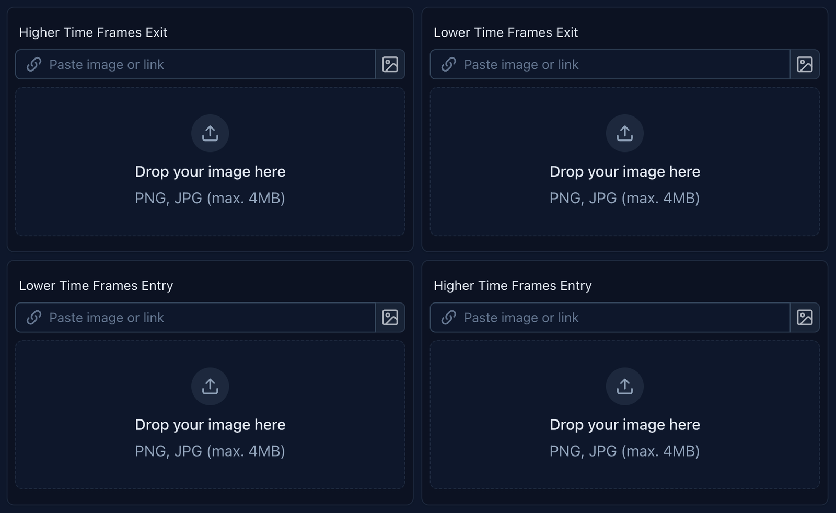The width and height of the screenshot is (836, 513).
Task: Click upload icon in Higher Time Frames Exit dropzone
Action: pos(210,133)
